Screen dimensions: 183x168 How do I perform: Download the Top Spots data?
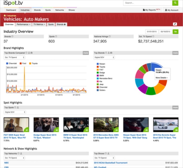pos(18,107)
